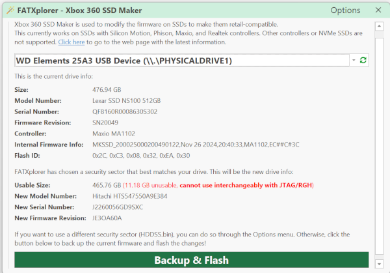Open the 'Click here' web page link

click(x=71, y=42)
